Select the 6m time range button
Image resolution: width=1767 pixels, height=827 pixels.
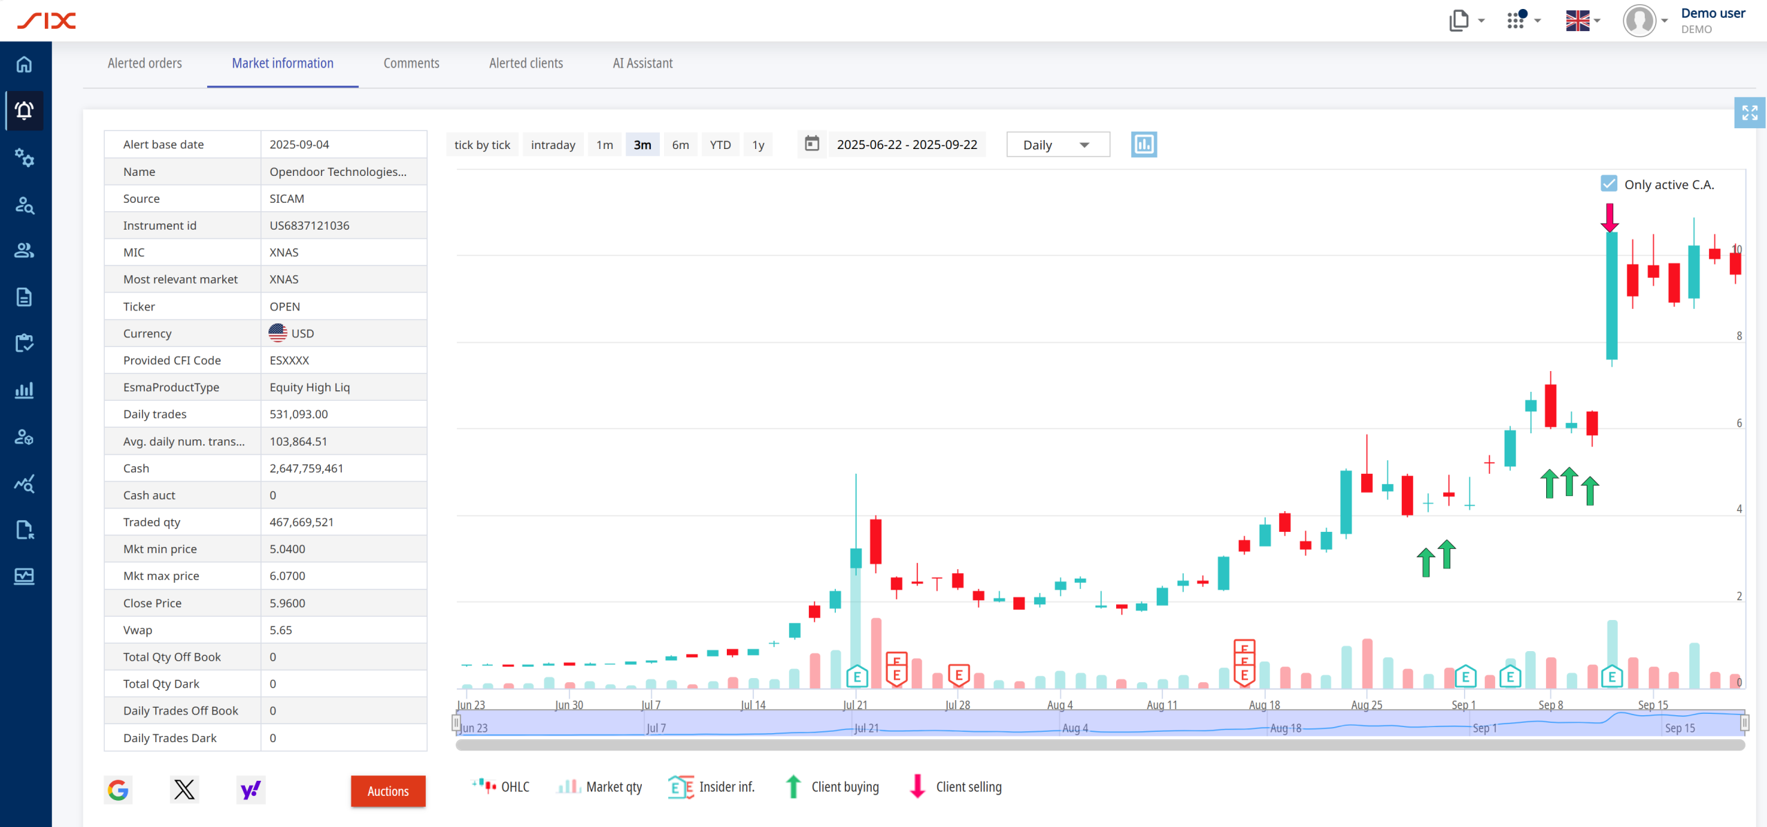(x=681, y=145)
